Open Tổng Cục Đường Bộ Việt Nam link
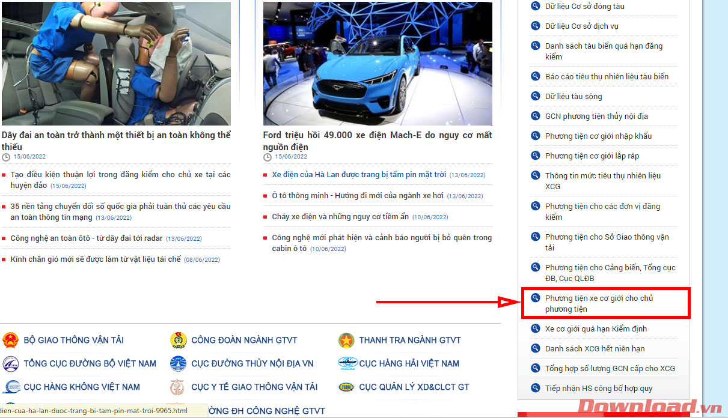Image resolution: width=728 pixels, height=418 pixels. click(90, 363)
